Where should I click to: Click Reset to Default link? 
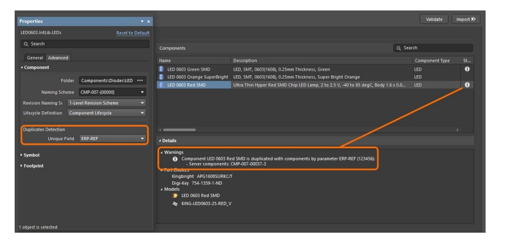point(133,33)
